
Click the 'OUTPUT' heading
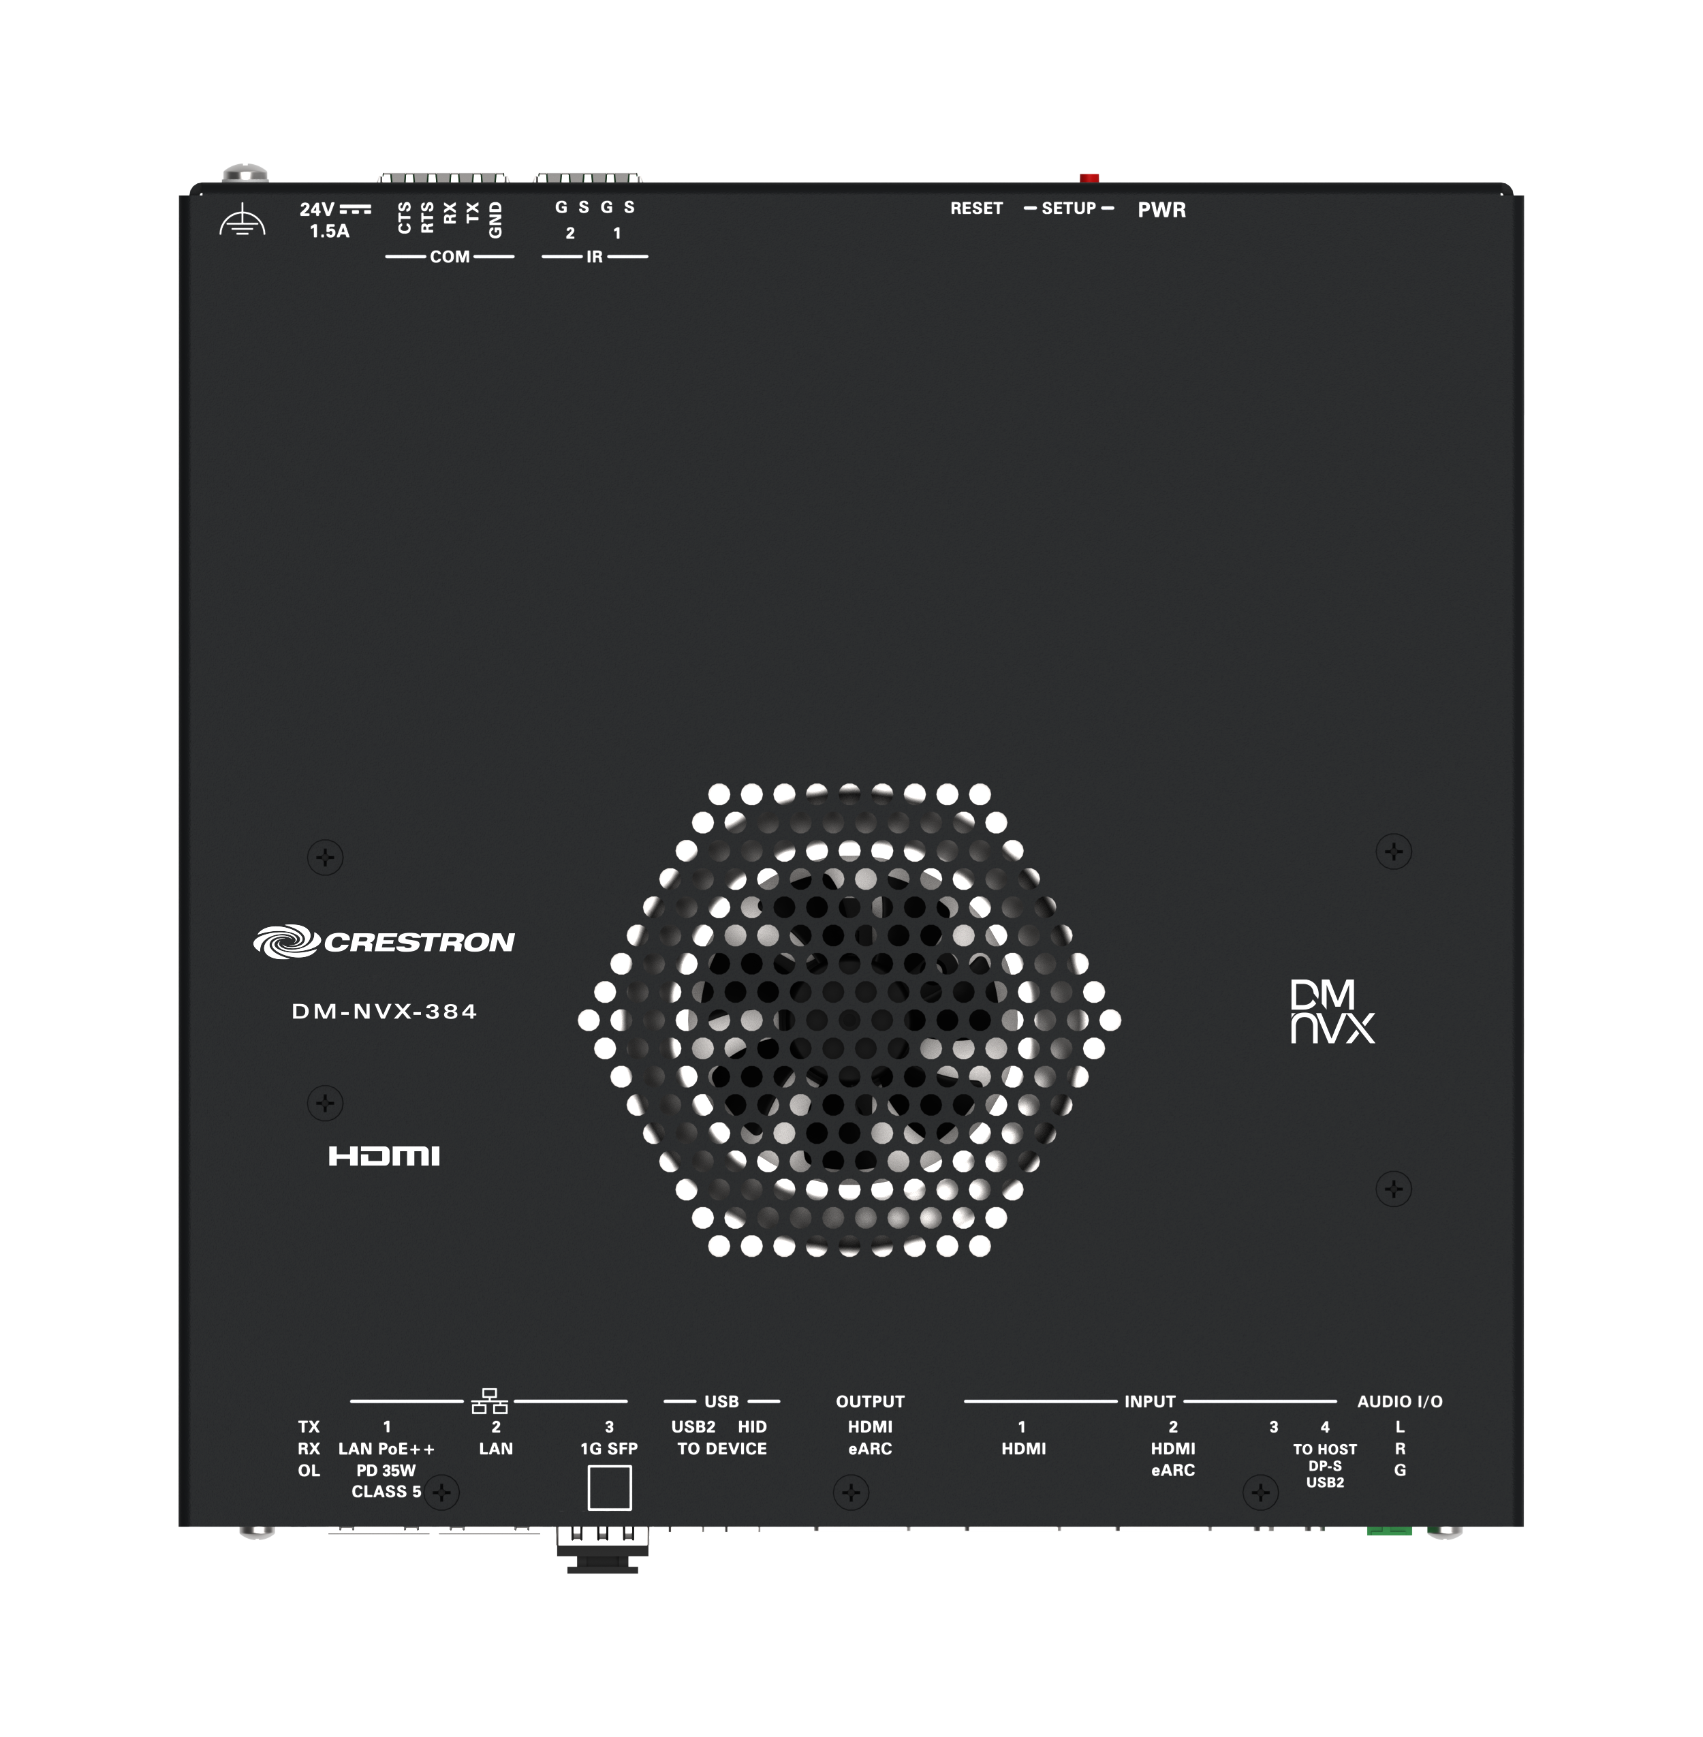(x=871, y=1402)
